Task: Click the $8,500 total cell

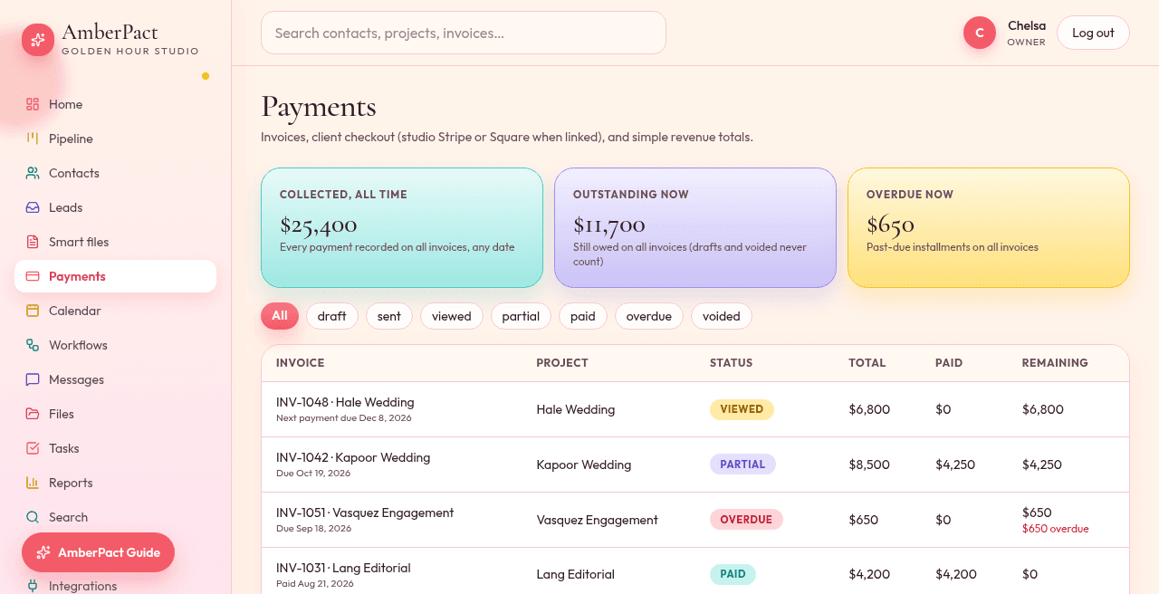Action: (869, 465)
